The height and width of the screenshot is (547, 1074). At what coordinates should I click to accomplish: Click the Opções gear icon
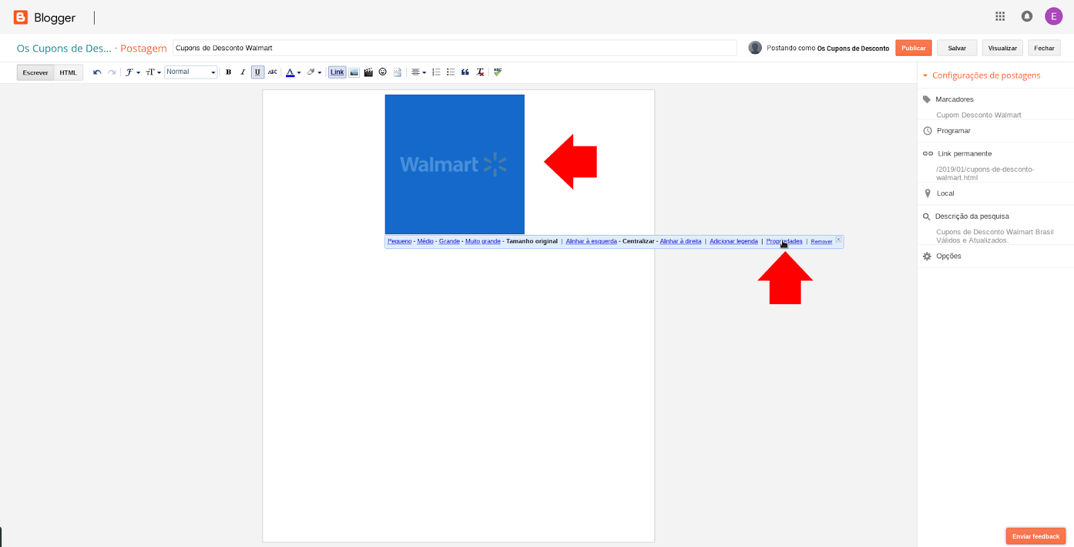pos(927,256)
